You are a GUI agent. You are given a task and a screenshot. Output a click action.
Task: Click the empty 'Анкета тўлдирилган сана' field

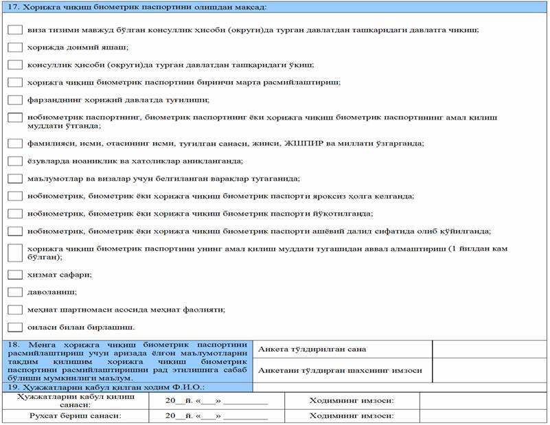(490, 349)
